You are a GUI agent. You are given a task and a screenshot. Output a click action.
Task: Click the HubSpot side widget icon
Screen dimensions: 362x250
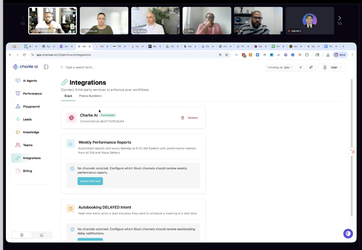click(x=352, y=152)
